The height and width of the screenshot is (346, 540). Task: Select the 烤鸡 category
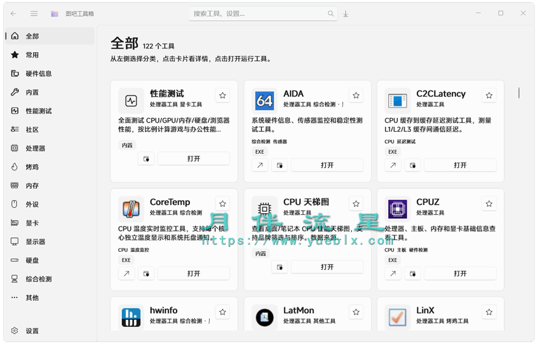(x=50, y=167)
